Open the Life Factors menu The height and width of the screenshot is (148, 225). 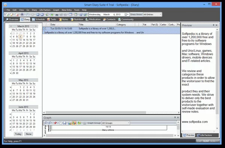point(45,10)
